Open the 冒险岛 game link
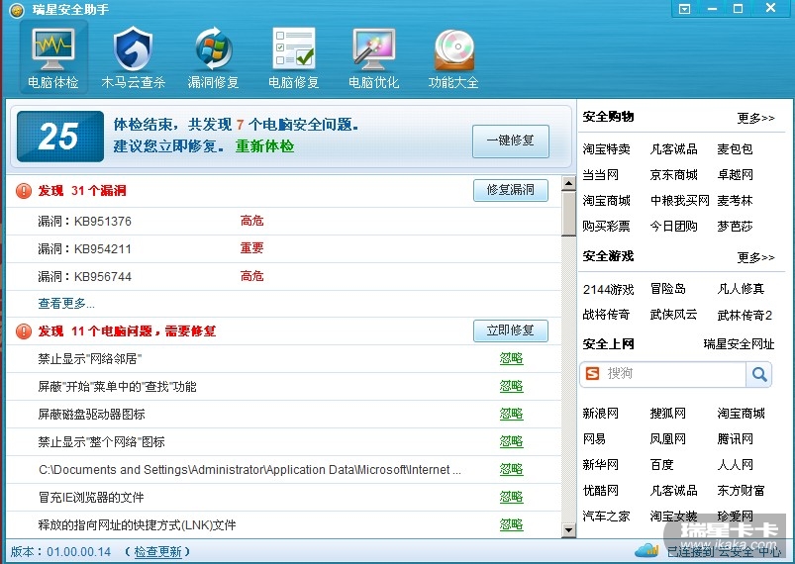This screenshot has width=795, height=564. (667, 289)
